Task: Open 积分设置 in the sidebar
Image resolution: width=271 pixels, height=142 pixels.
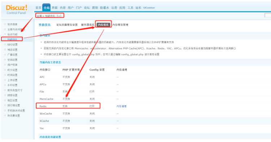Action: point(12,70)
